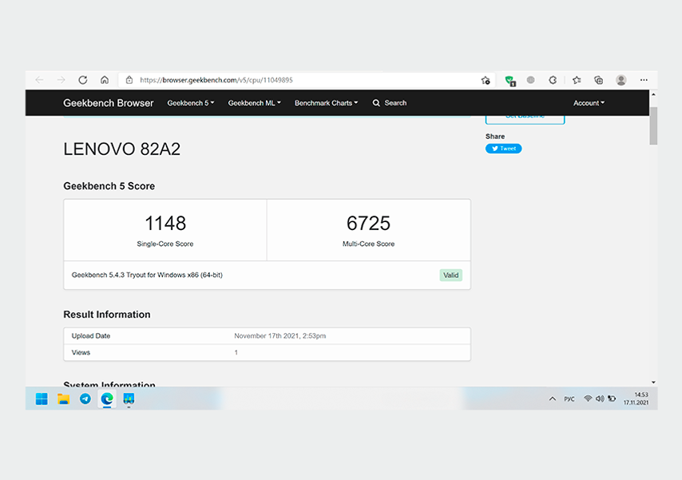Screen dimensions: 682x480
Task: Click the scrollbar up arrow
Action: click(x=653, y=94)
